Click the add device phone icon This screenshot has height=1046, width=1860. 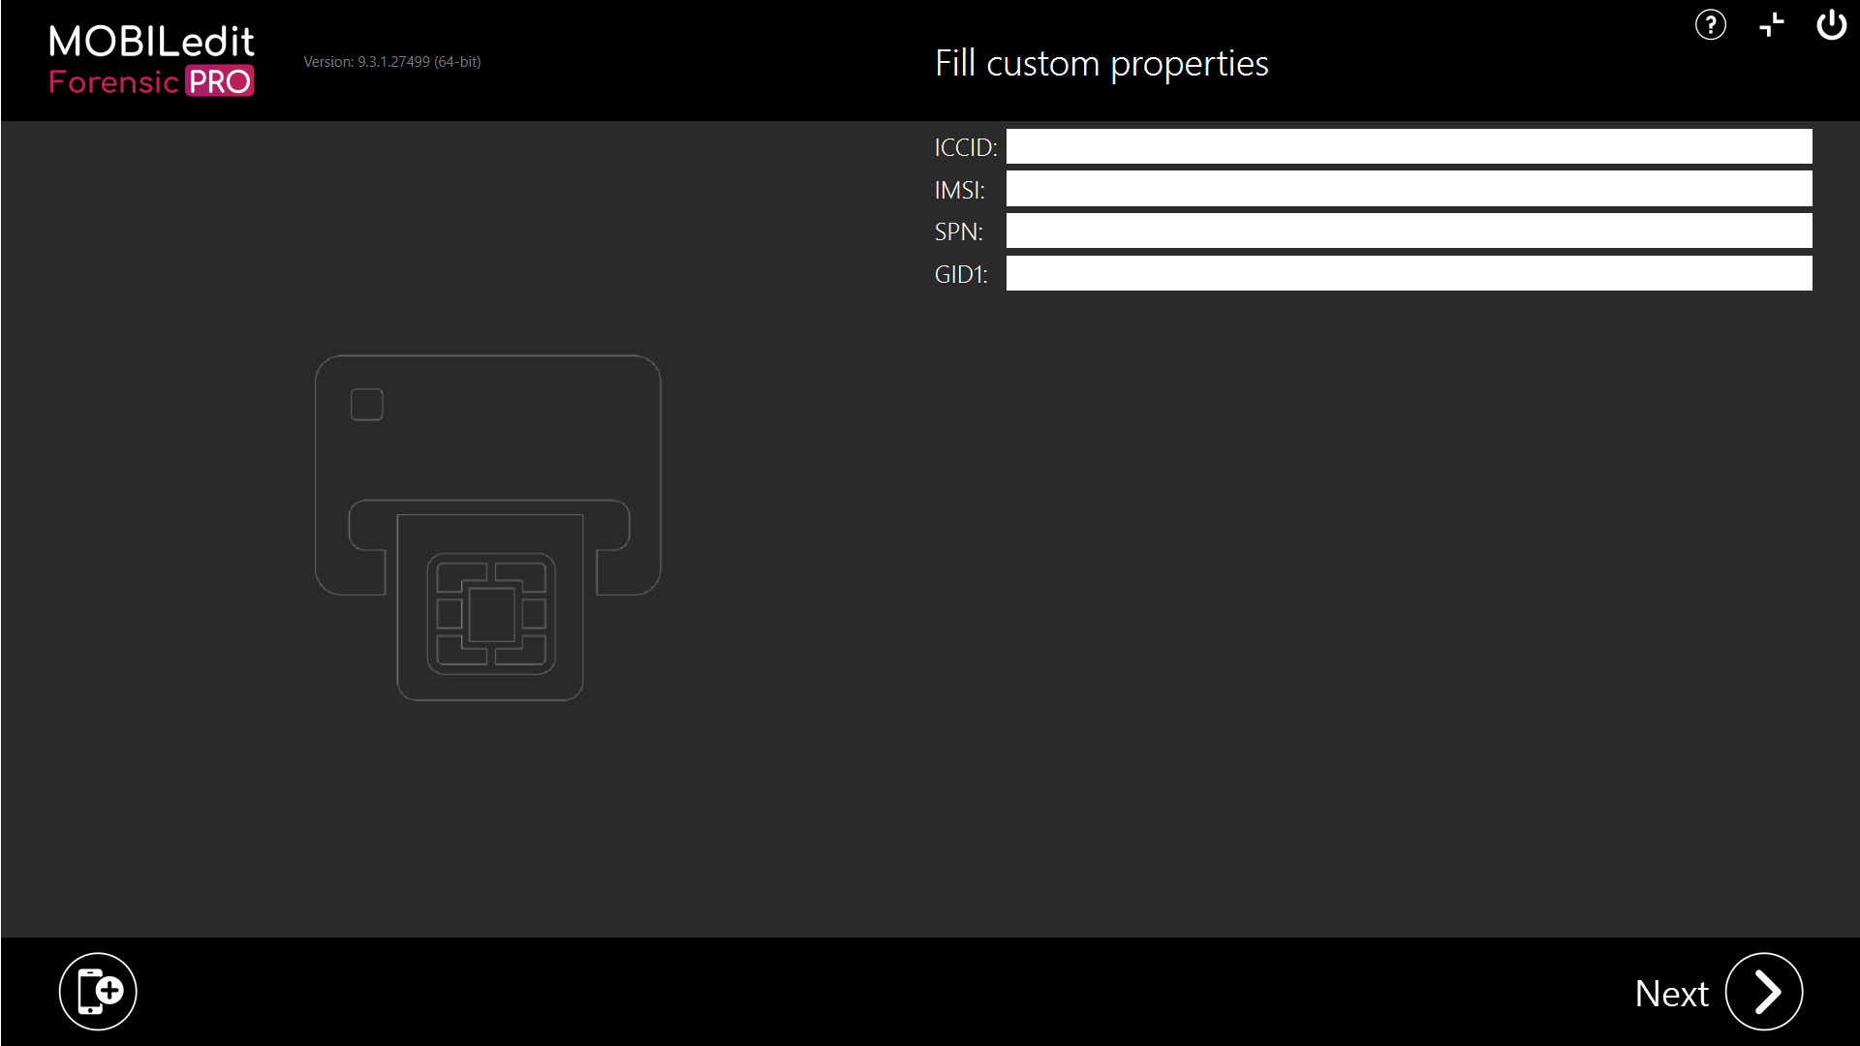pos(98,992)
